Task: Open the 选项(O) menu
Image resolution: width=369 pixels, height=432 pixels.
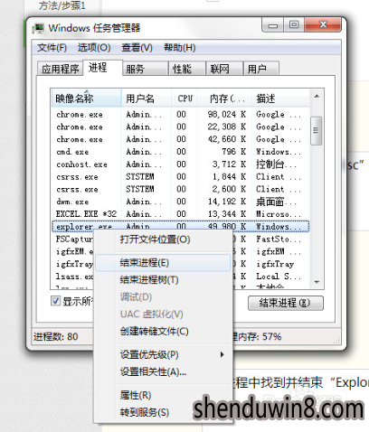Action: point(94,48)
